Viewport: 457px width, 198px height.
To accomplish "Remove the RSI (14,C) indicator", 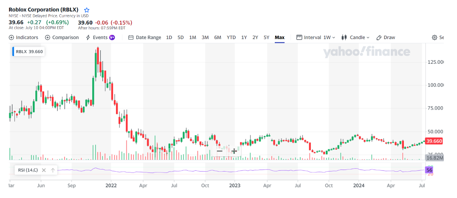I will coord(44,170).
